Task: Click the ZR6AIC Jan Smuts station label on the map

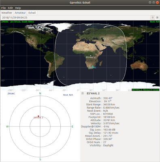Action: point(17,21)
